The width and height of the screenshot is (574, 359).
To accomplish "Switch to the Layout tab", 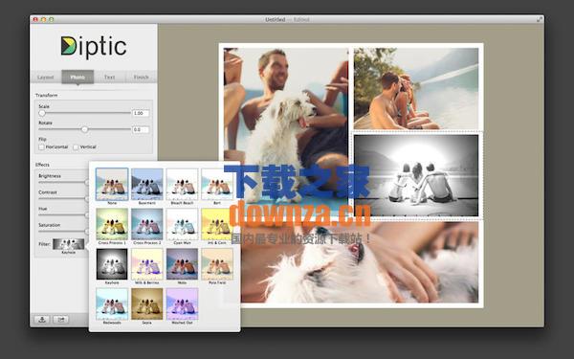I will tap(46, 77).
